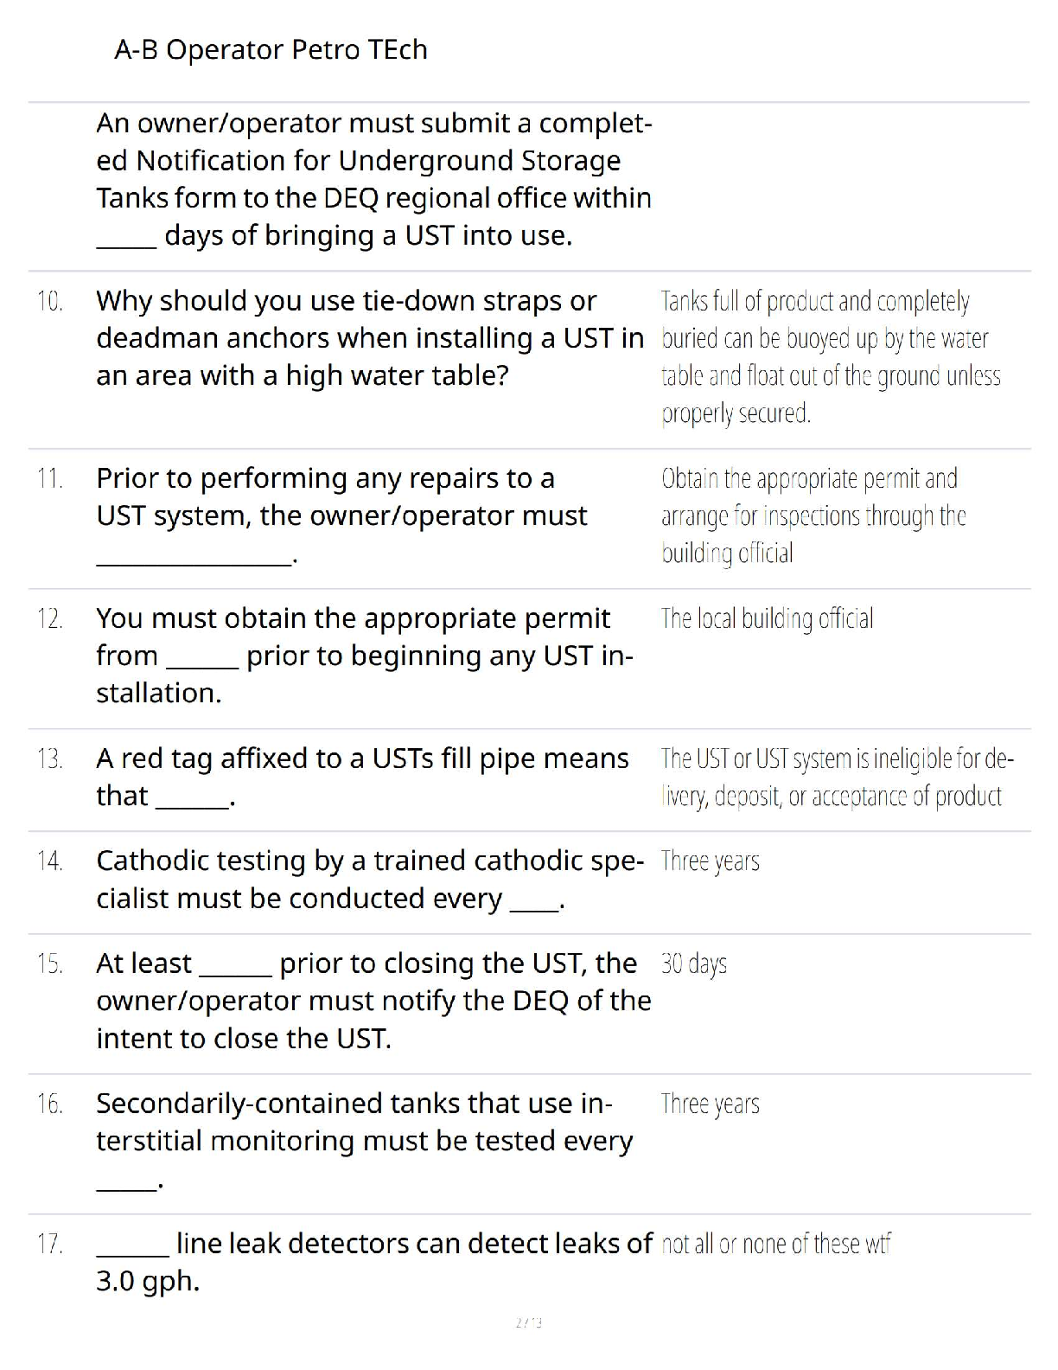
Task: Click question number 10
Action: coord(50,302)
